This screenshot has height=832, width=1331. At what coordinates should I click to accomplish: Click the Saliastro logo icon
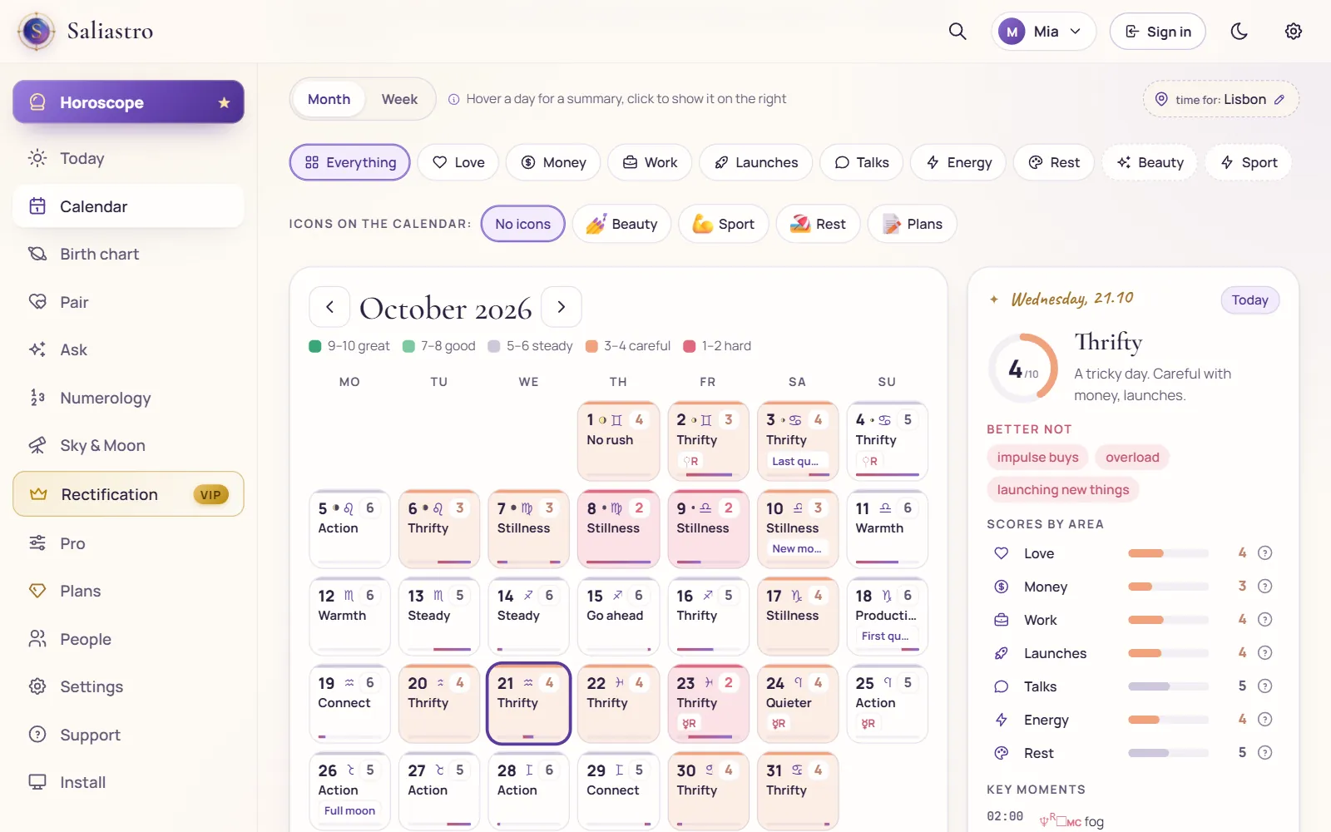[x=37, y=32]
